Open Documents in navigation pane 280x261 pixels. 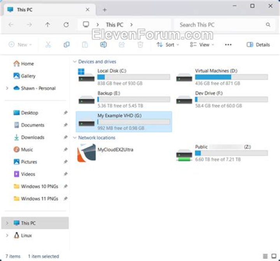pos(29,125)
